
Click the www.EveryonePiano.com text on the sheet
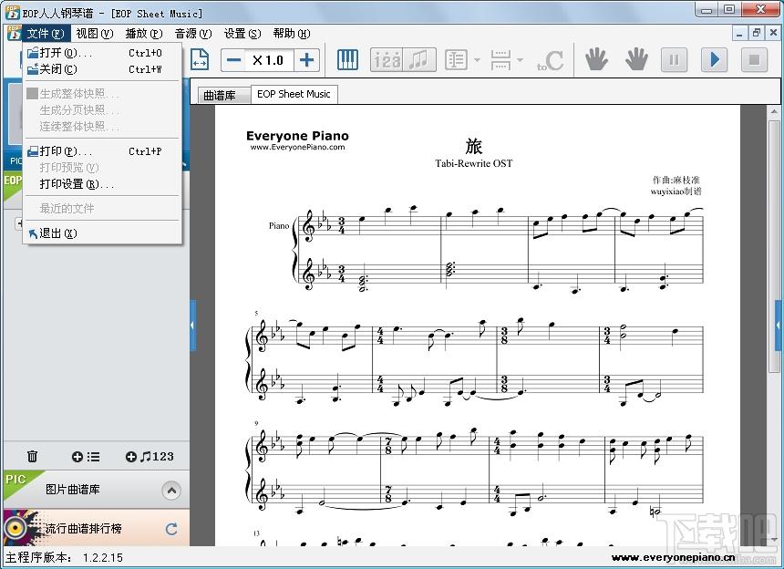[x=297, y=147]
